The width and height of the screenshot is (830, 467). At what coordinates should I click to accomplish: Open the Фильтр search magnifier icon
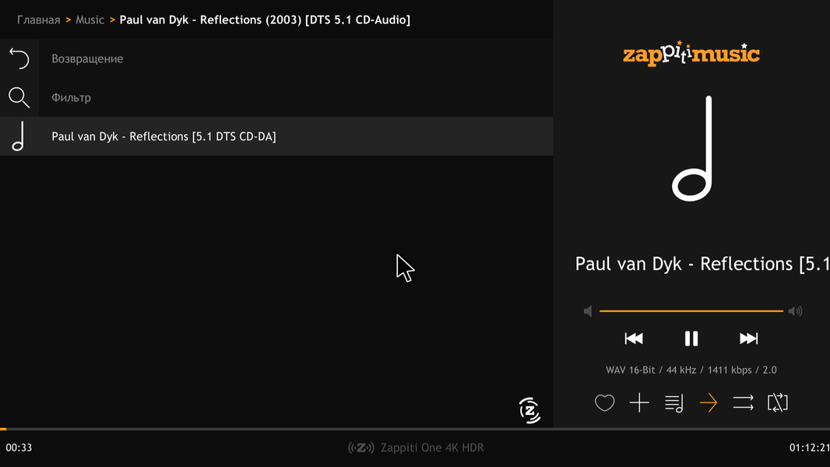pyautogui.click(x=19, y=97)
